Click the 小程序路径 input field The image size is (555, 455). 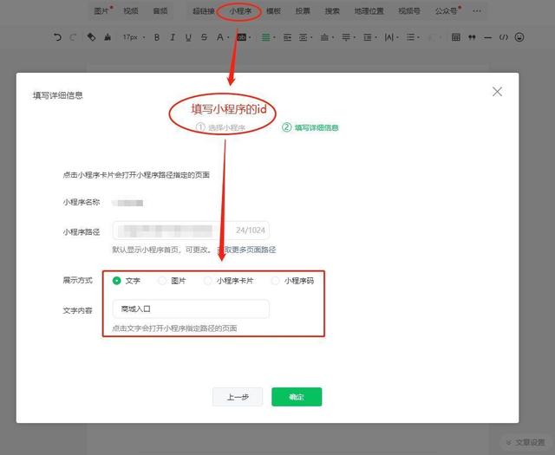pos(191,231)
